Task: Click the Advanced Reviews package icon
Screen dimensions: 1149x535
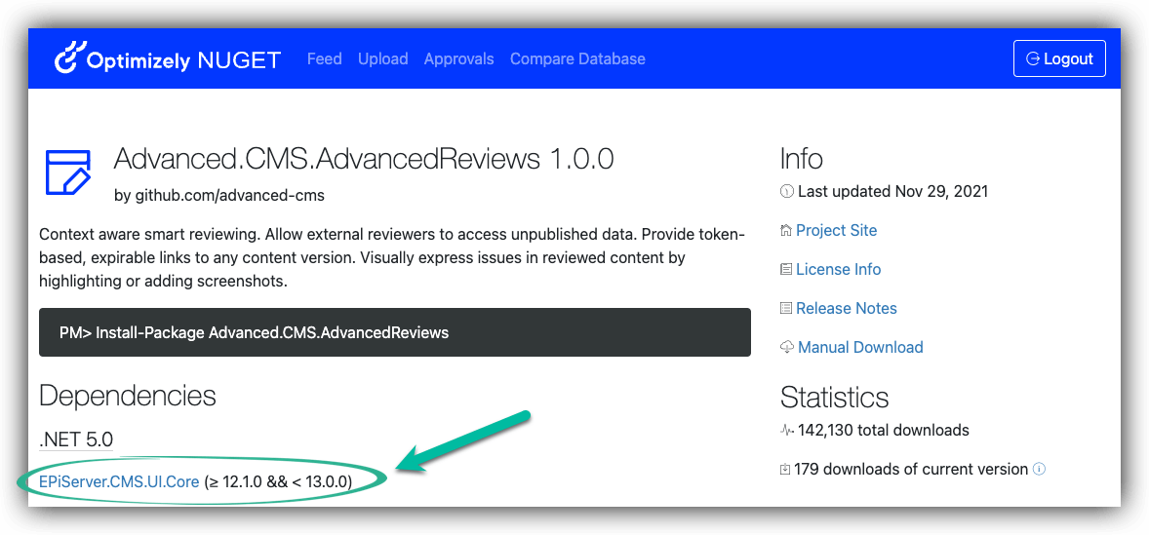Action: (x=67, y=173)
